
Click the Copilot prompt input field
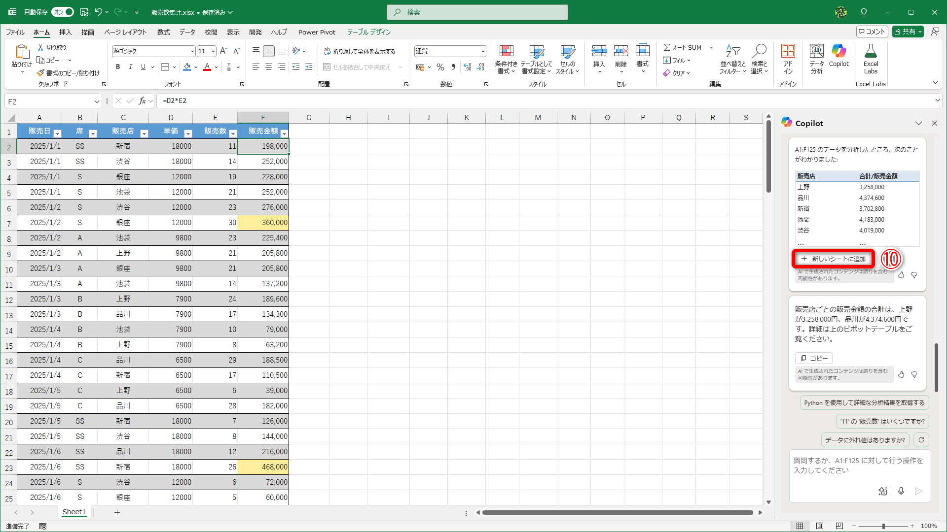coord(858,465)
